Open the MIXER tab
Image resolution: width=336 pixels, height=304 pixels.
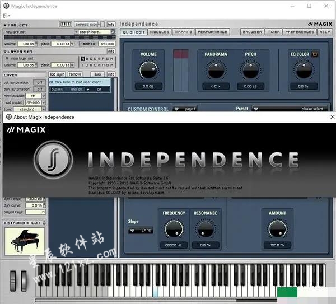(274, 32)
